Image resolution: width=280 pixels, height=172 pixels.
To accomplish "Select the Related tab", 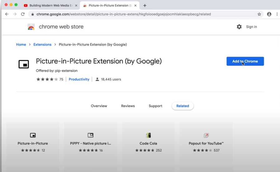I will (x=183, y=106).
